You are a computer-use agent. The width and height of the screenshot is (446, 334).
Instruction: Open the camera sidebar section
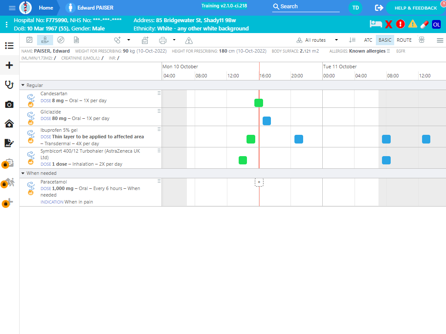tap(9, 104)
